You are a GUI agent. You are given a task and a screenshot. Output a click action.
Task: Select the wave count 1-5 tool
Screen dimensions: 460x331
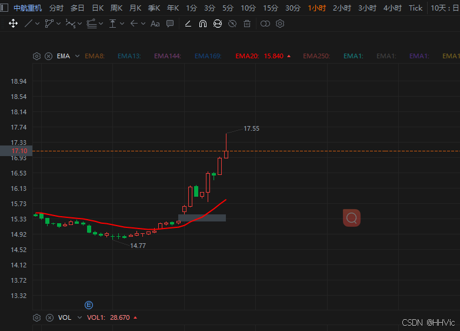71,24
